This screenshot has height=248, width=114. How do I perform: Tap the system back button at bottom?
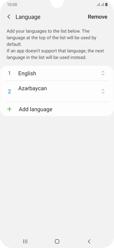[89, 241]
